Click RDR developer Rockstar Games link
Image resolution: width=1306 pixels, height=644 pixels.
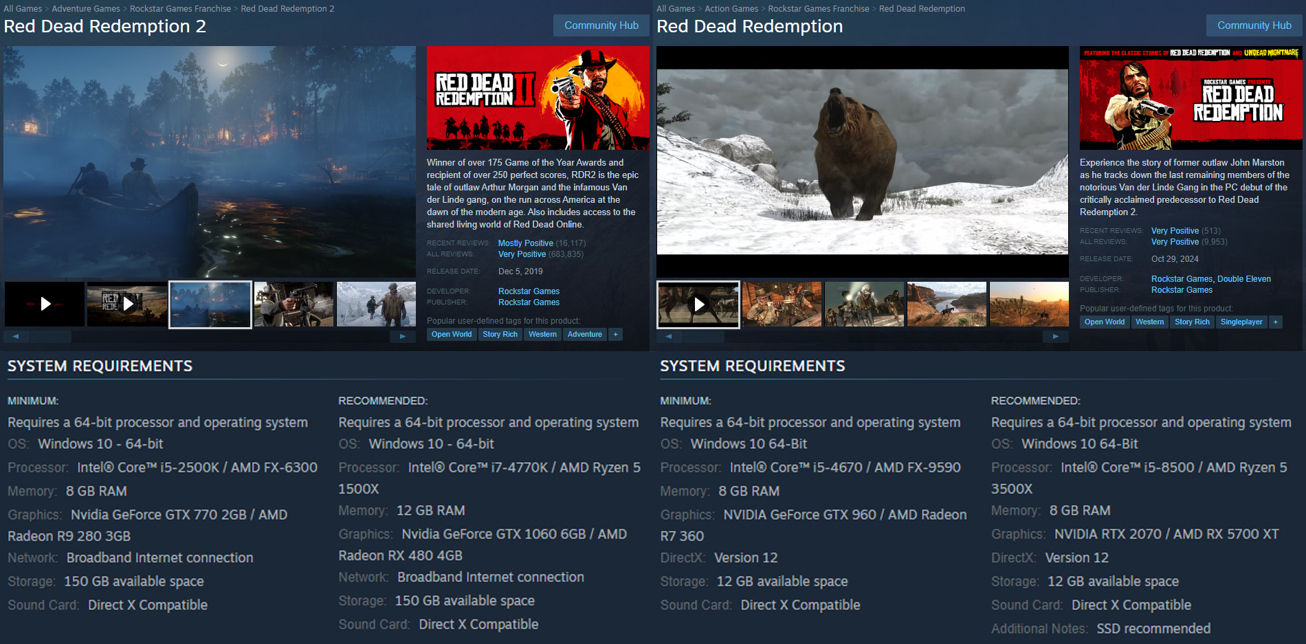1182,279
